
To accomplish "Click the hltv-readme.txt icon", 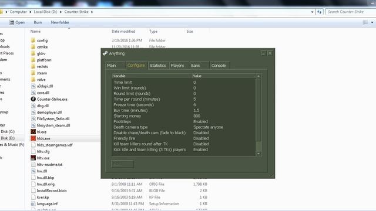I will (33, 164).
